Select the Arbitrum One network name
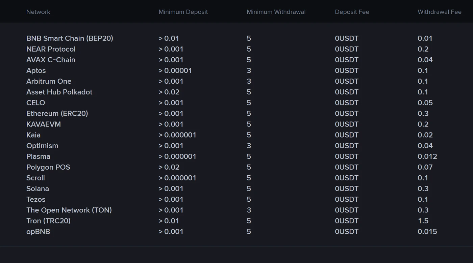The width and height of the screenshot is (473, 263). pyautogui.click(x=49, y=81)
